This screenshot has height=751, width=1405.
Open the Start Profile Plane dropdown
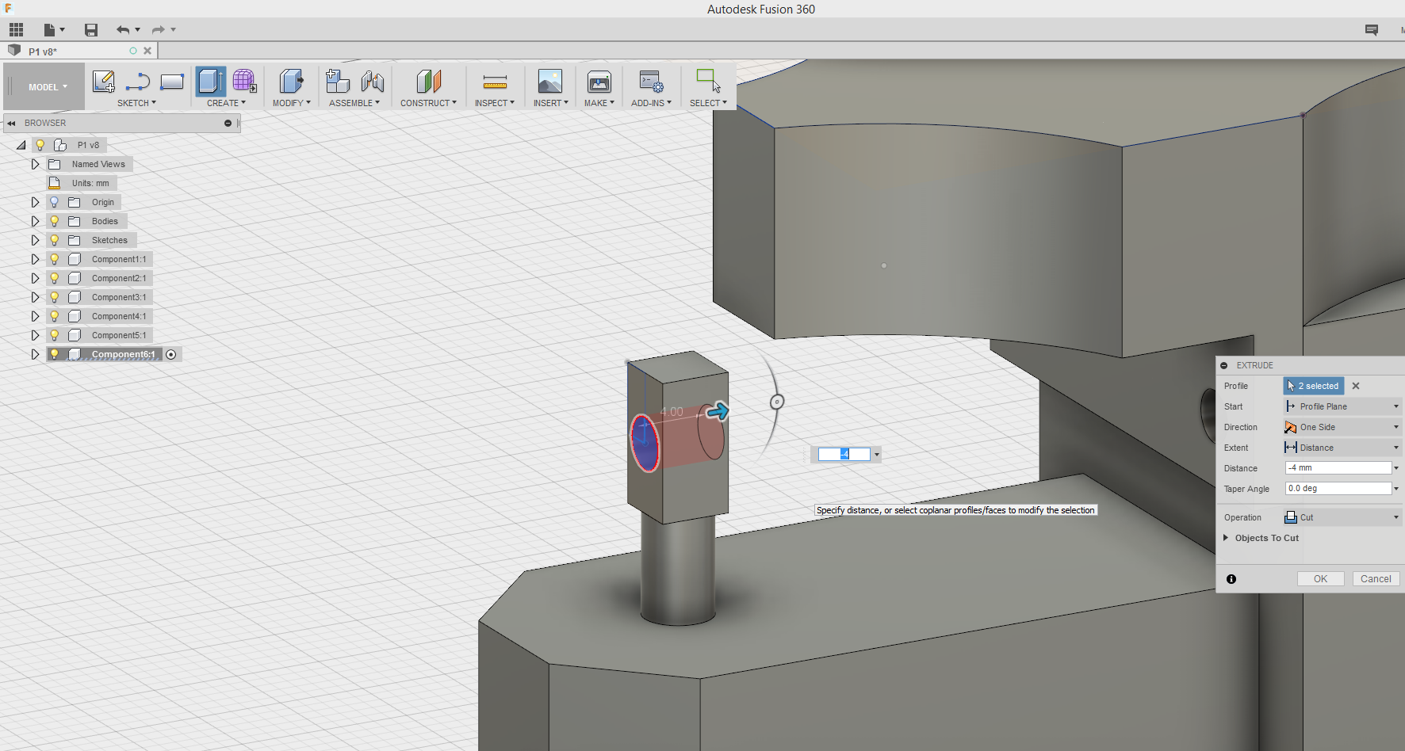point(1342,406)
